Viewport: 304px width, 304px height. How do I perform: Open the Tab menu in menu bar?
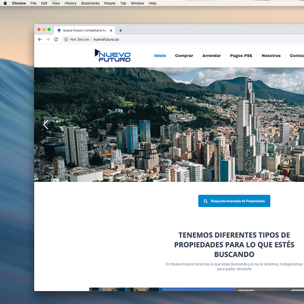point(123,3)
